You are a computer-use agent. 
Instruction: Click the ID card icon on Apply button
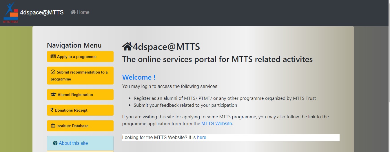53,57
